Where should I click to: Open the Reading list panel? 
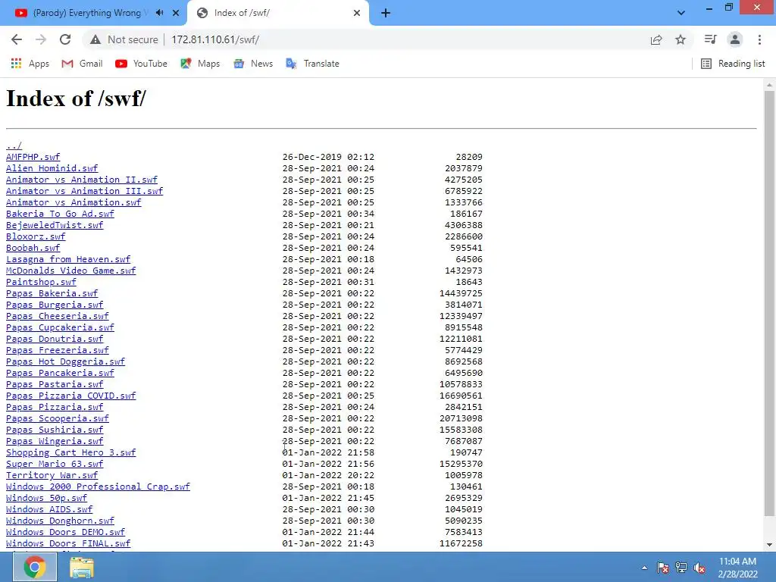733,64
